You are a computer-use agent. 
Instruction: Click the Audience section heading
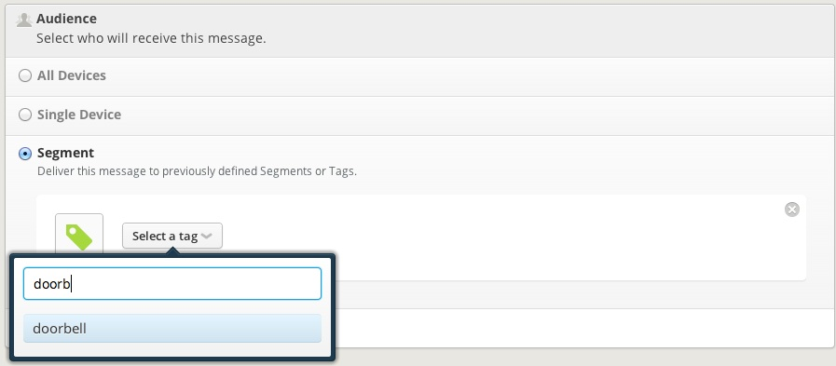click(67, 19)
